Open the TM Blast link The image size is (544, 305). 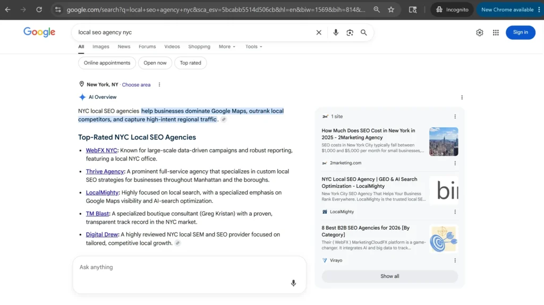[97, 214]
